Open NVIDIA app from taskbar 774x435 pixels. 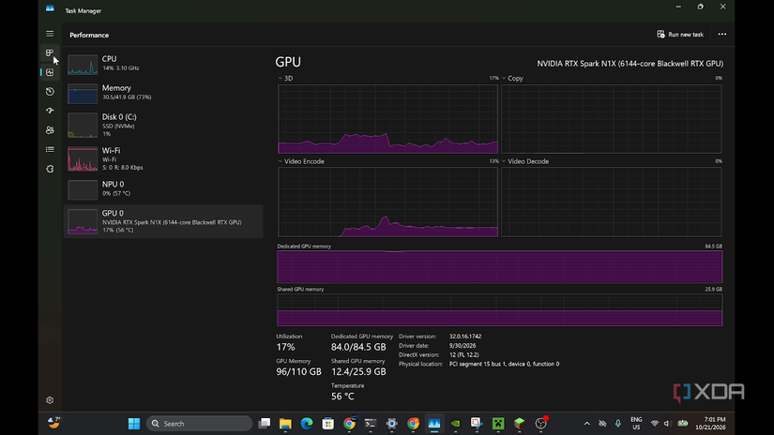(x=456, y=424)
